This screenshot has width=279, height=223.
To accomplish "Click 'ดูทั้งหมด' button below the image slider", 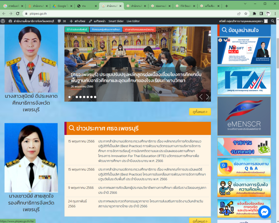I will (x=200, y=112).
